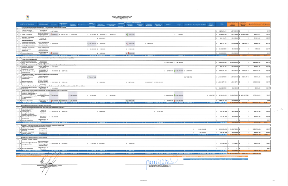Select the 'RESPONSABLE' column header

[43, 24]
